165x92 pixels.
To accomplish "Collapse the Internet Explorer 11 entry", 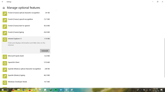I will pyautogui.click(x=26, y=45).
